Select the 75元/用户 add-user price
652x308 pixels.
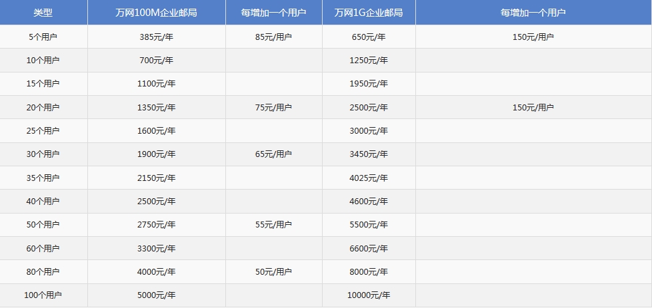click(273, 108)
